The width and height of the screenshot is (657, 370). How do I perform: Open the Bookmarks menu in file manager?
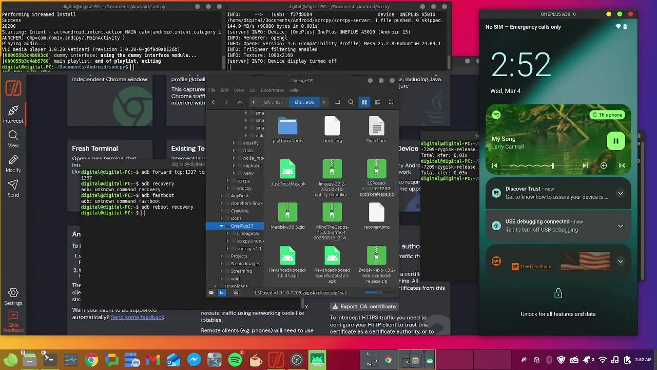pyautogui.click(x=272, y=90)
